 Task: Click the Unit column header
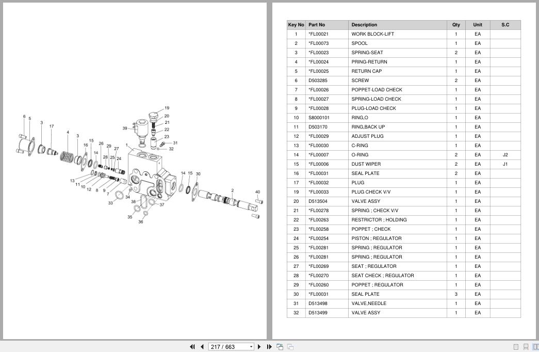point(478,25)
